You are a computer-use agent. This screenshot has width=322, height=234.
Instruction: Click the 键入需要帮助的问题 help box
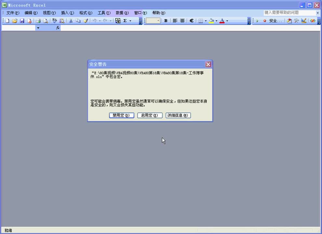pos(290,13)
